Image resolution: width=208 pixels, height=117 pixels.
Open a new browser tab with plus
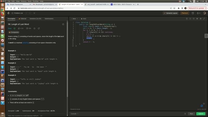pos(138,4)
